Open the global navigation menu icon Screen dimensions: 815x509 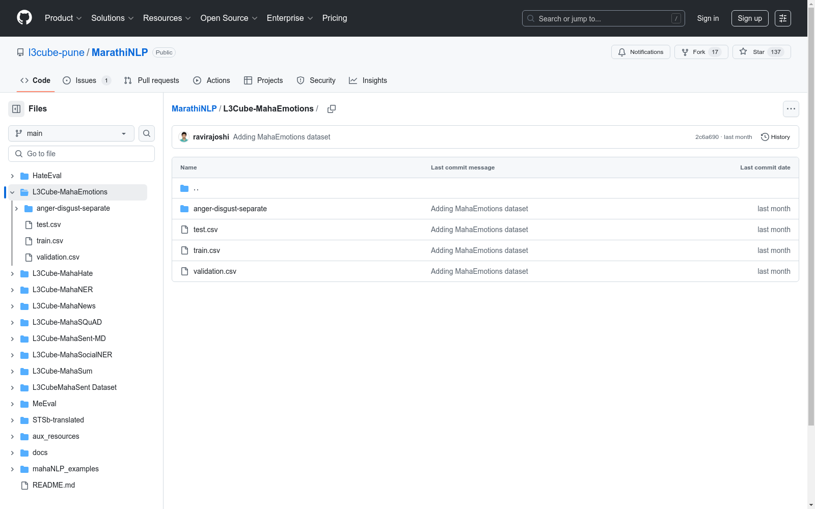tap(783, 18)
